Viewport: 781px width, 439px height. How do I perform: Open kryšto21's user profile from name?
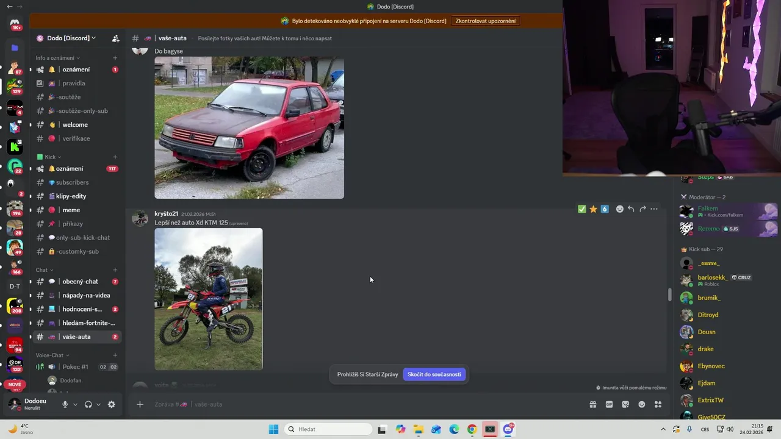pos(166,214)
